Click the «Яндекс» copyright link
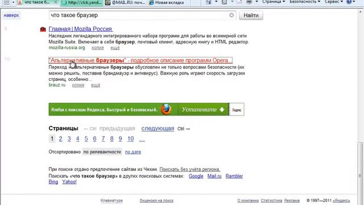 pos(341,200)
